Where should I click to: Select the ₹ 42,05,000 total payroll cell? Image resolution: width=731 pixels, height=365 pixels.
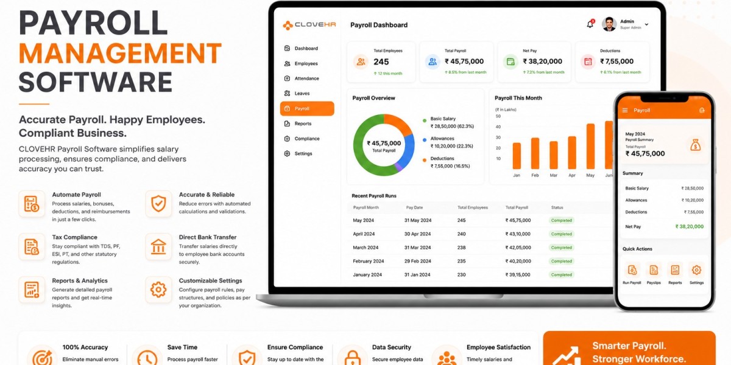pyautogui.click(x=518, y=248)
